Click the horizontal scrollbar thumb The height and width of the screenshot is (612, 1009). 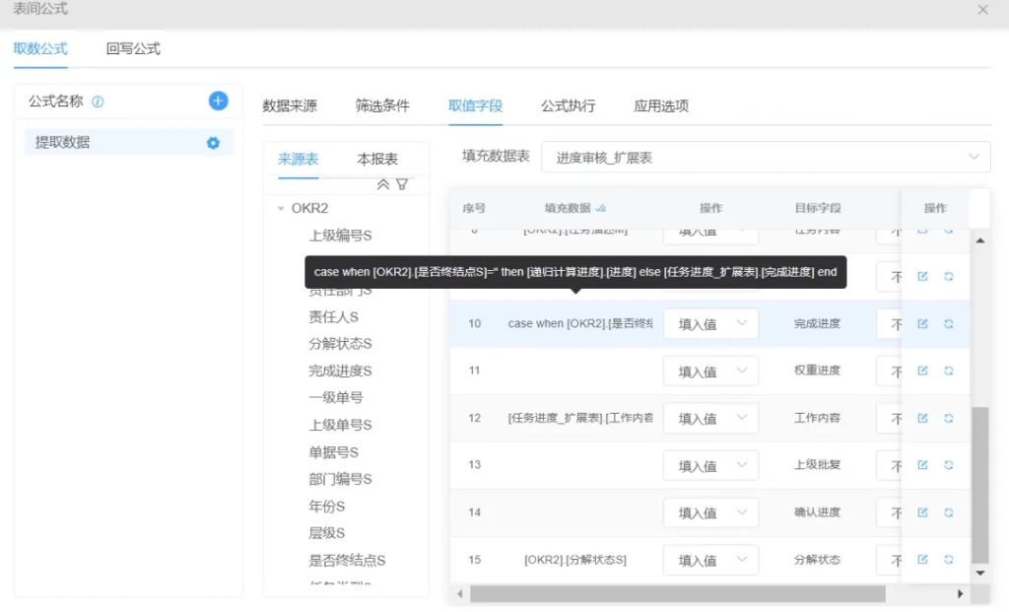point(678,593)
